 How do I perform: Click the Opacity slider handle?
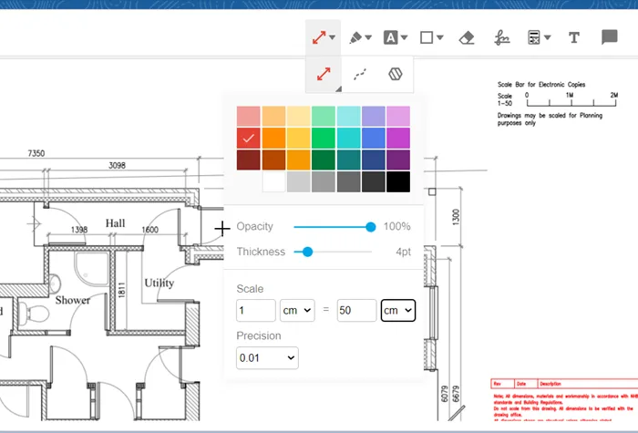pyautogui.click(x=370, y=227)
